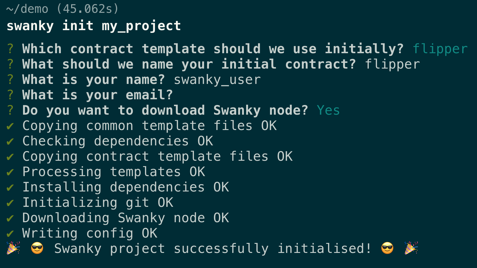The width and height of the screenshot is (477, 268).
Task: Click the checkmark next to "Downloading Swanky node"
Action: [10, 218]
